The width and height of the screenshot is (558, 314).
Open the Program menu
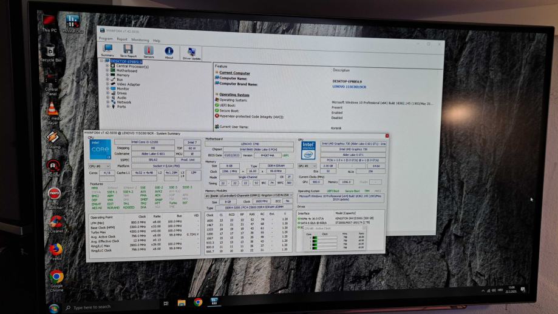(x=105, y=38)
